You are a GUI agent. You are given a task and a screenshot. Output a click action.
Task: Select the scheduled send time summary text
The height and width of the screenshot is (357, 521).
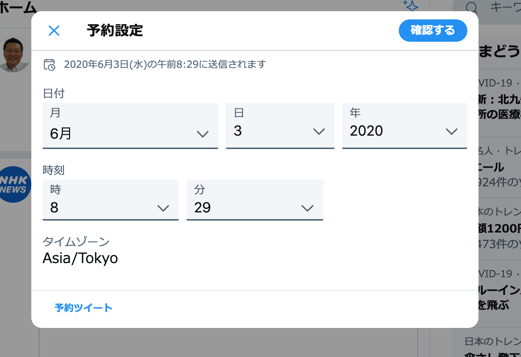click(x=165, y=64)
